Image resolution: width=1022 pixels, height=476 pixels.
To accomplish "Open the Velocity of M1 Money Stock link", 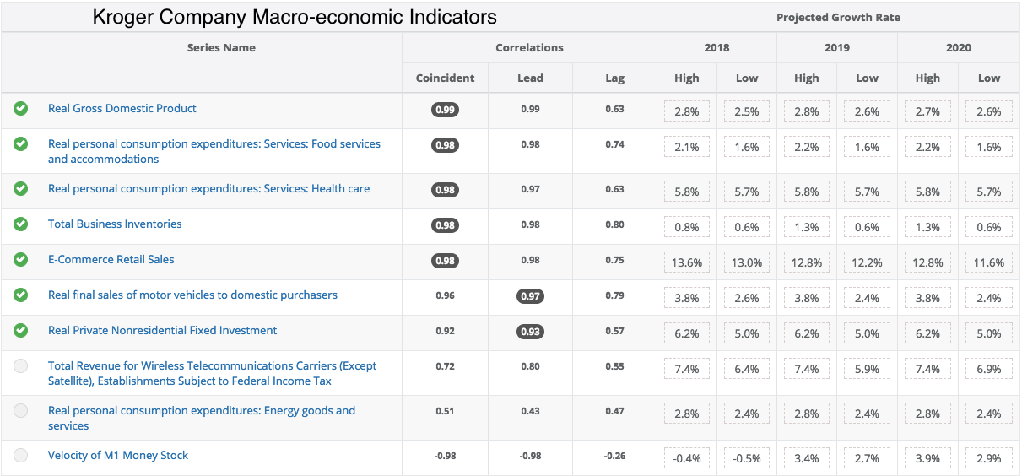I will 118,455.
